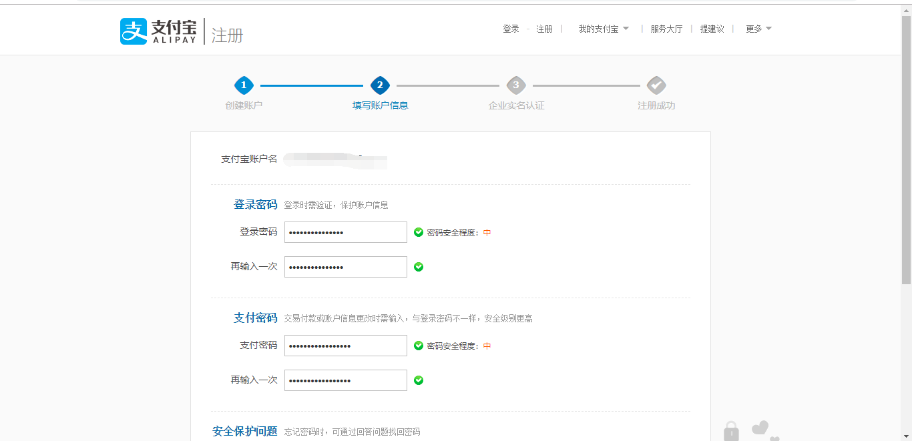Image resolution: width=912 pixels, height=441 pixels.
Task: Click the Alipay logo icon
Action: pyautogui.click(x=134, y=31)
